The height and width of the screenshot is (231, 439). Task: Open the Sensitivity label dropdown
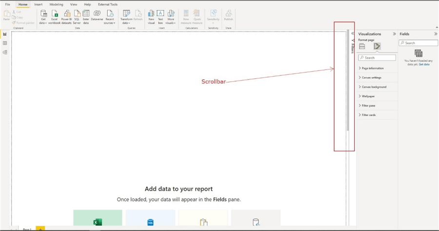213,18
